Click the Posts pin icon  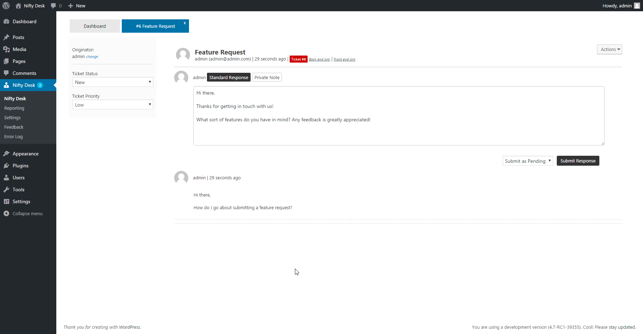(x=6, y=37)
